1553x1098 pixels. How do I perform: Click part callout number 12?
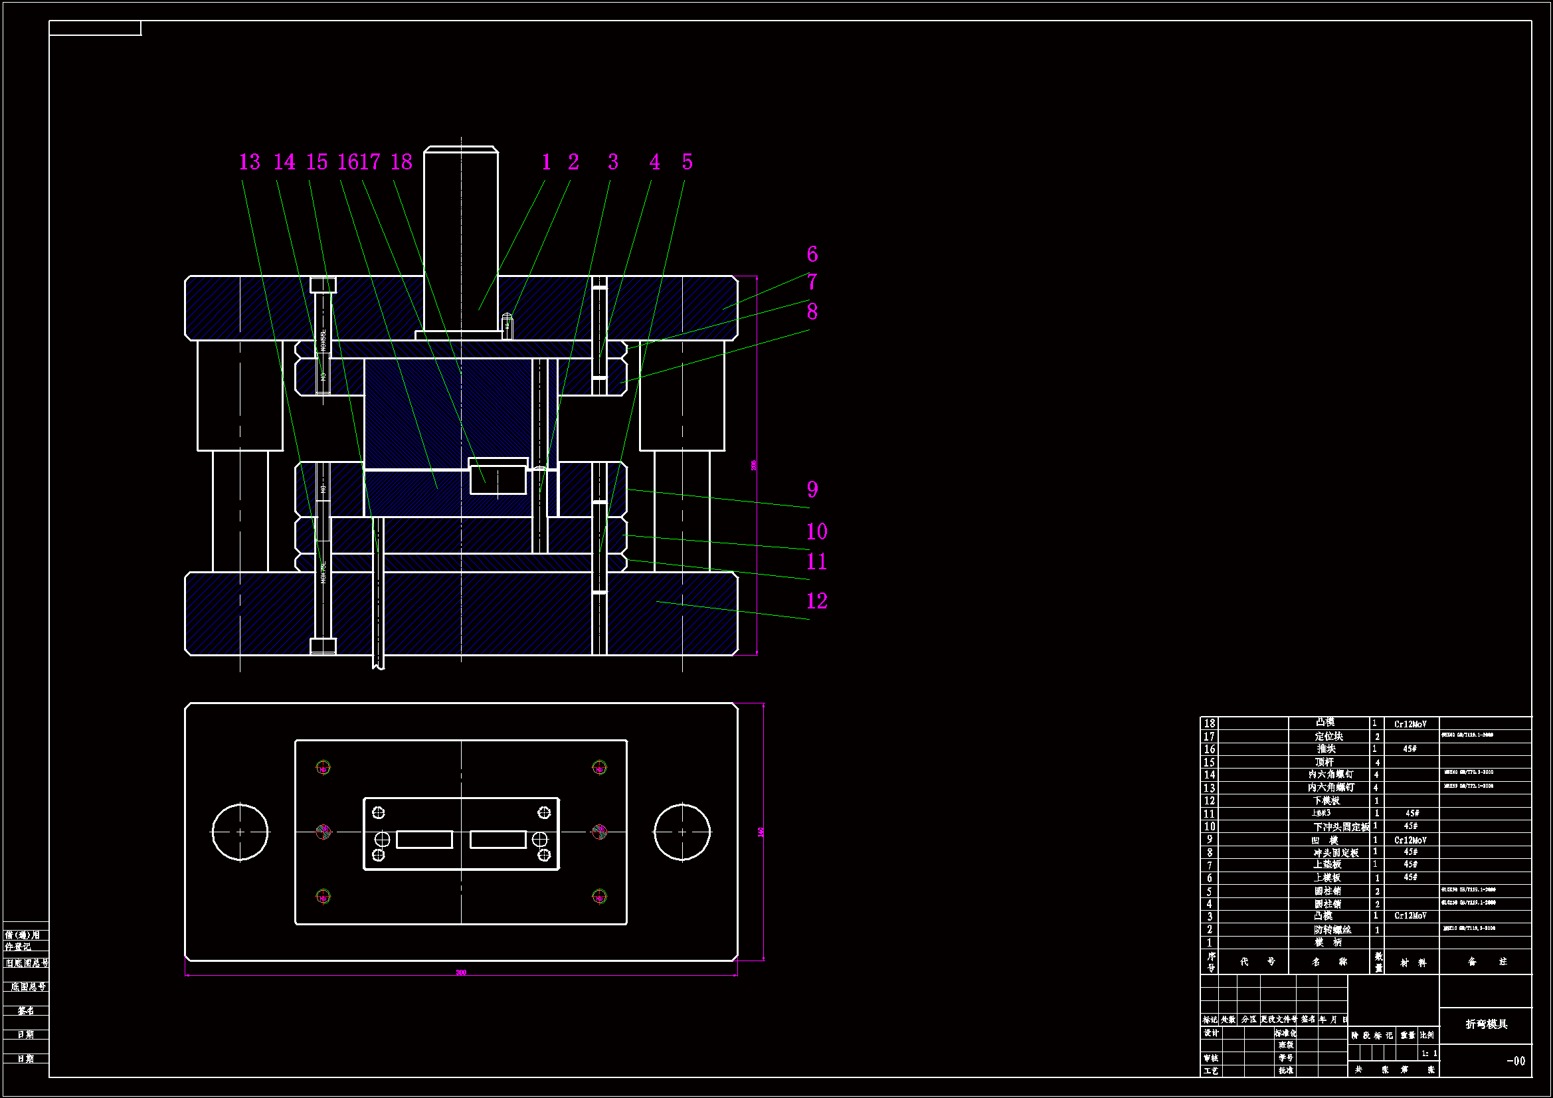point(816,601)
